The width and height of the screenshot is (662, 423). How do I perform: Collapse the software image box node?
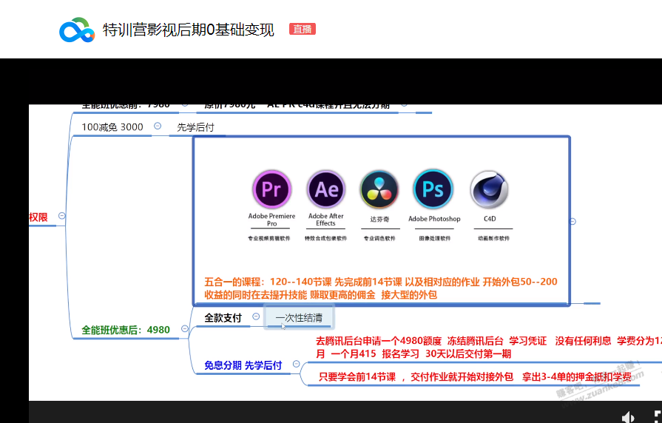(x=573, y=221)
